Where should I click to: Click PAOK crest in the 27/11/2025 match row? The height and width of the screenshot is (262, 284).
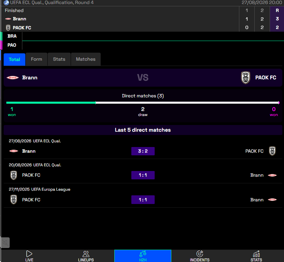pos(14,200)
